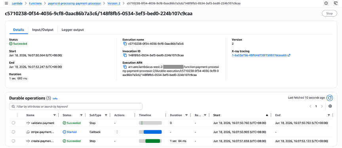342x148 pixels.
Task: Open Name column filter dropdown
Action: (x=55, y=115)
